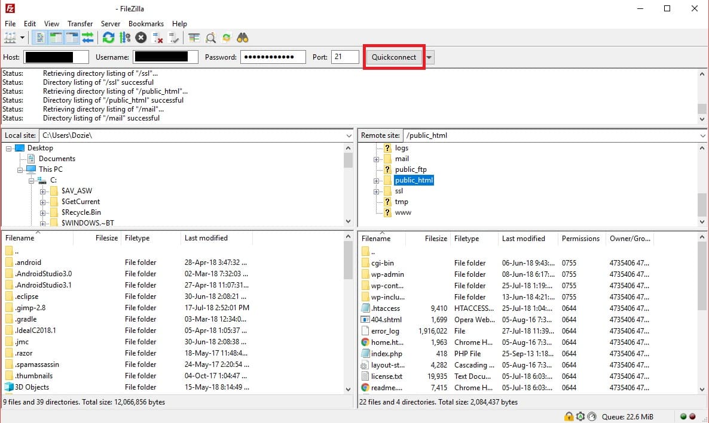This screenshot has width=709, height=423.
Task: Disconnect from the current server
Action: [157, 38]
